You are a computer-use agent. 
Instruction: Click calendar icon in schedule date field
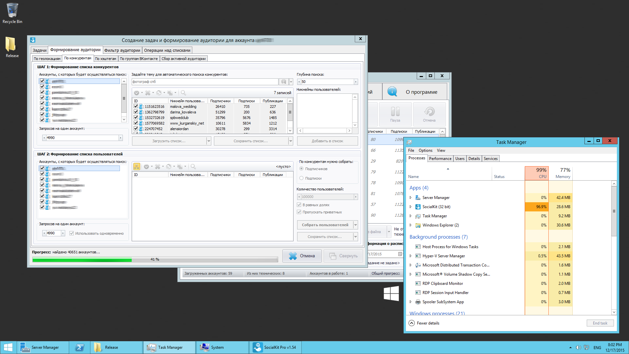pos(400,254)
